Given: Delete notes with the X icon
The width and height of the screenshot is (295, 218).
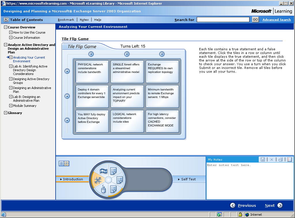Looking at the screenshot, I should point(271,159).
